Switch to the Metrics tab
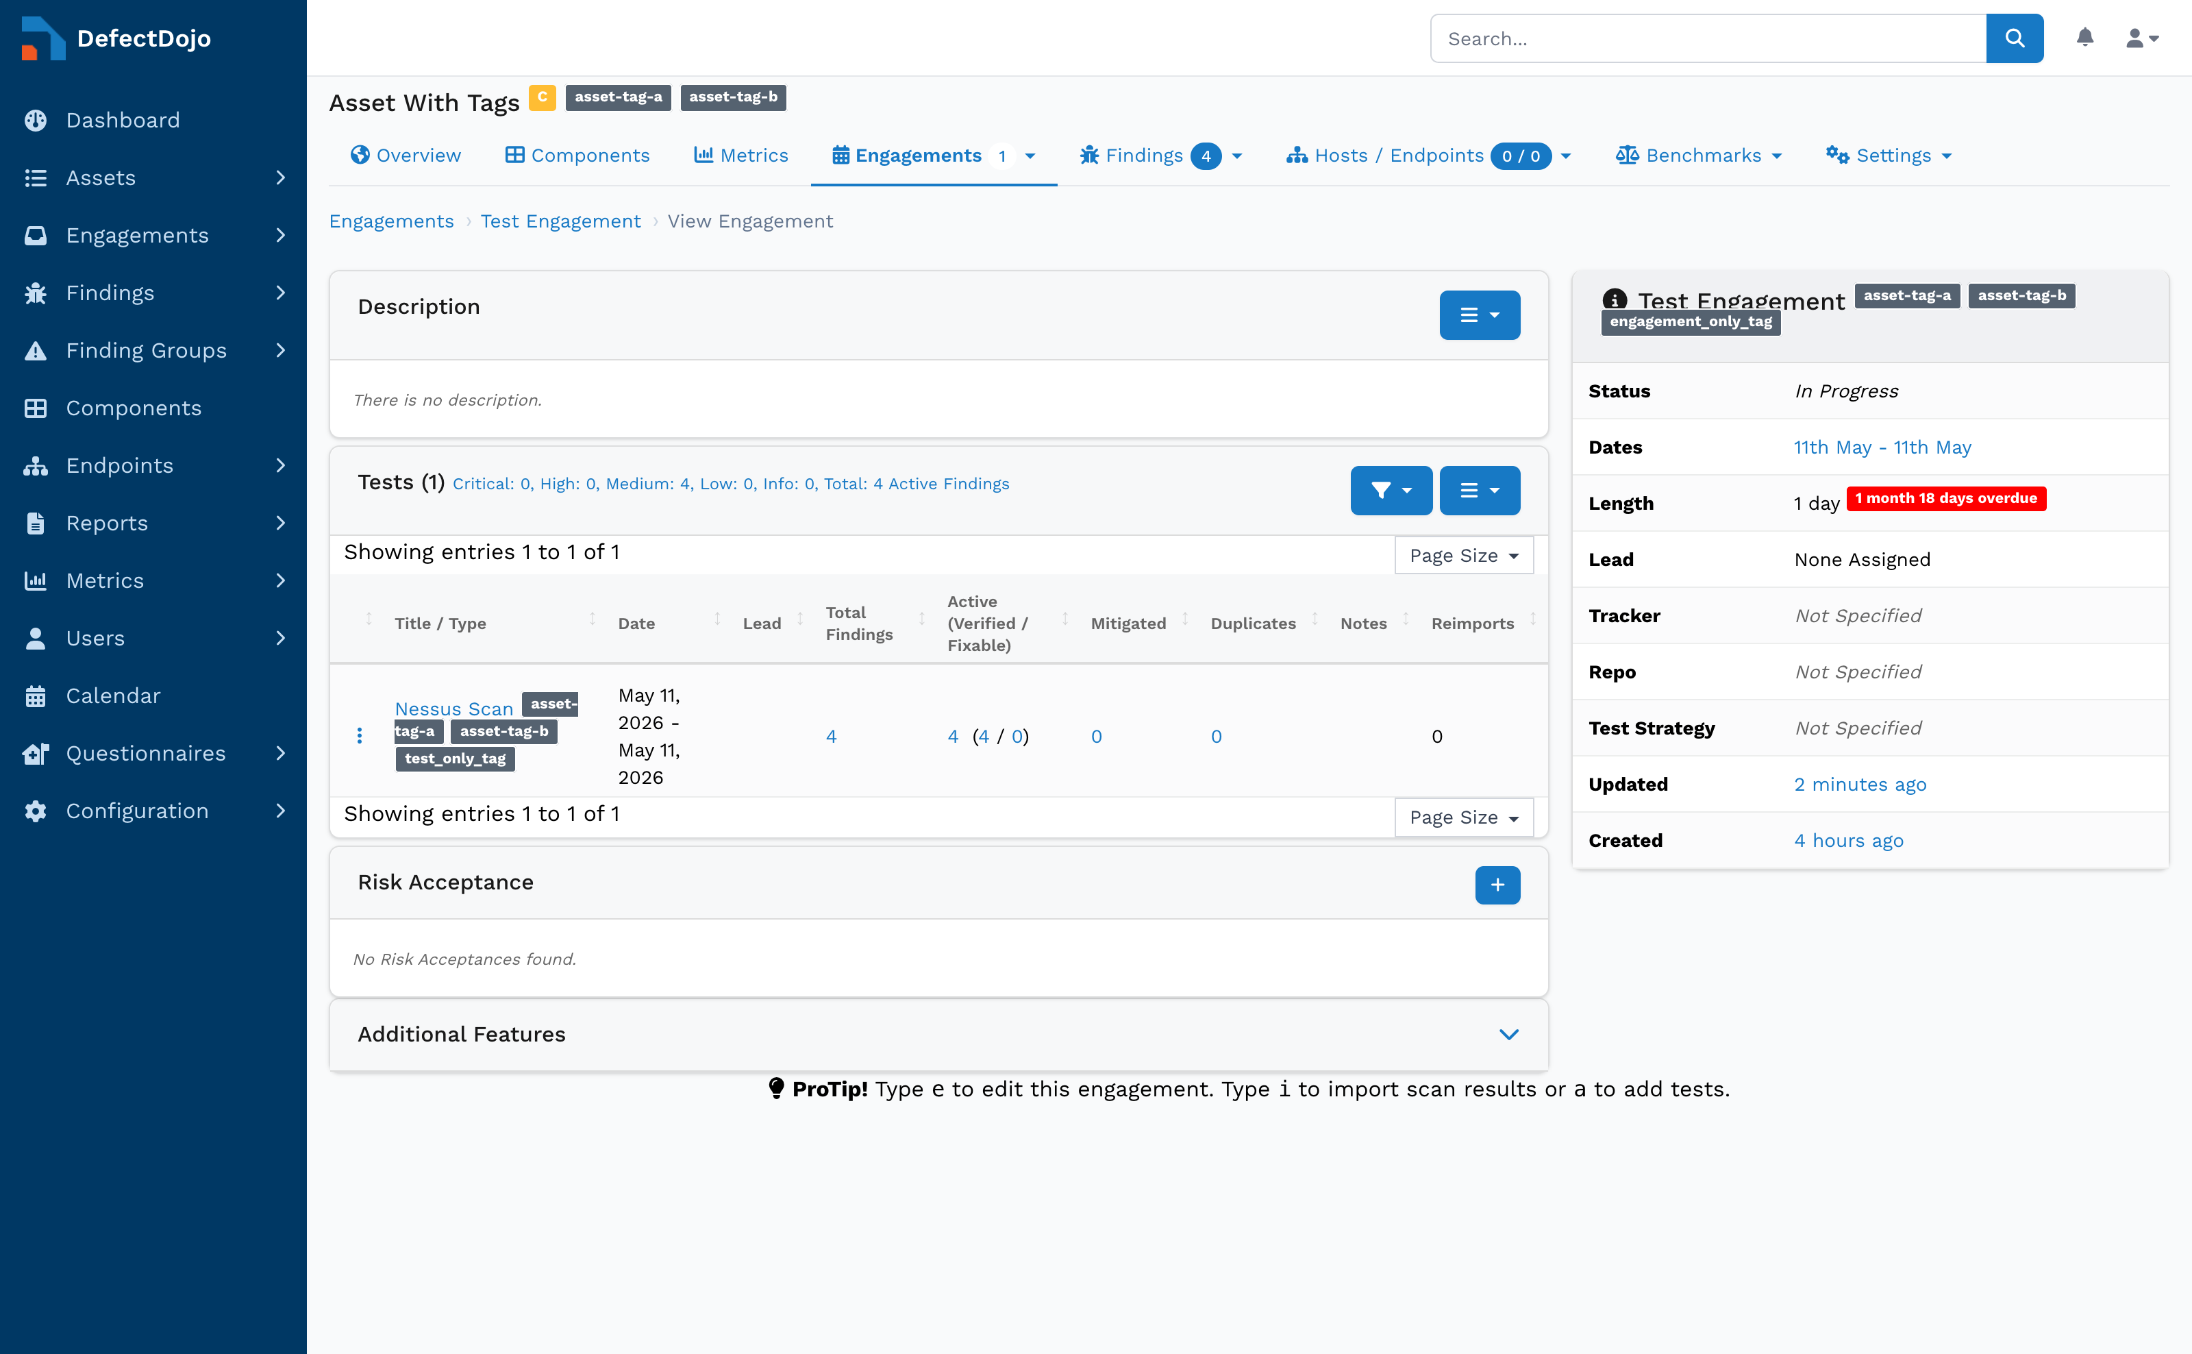Image resolution: width=2192 pixels, height=1354 pixels. pos(741,156)
